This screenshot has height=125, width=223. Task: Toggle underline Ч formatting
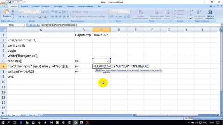[x=28, y=17]
